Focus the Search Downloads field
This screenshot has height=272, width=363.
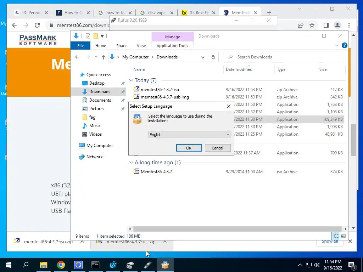point(284,57)
